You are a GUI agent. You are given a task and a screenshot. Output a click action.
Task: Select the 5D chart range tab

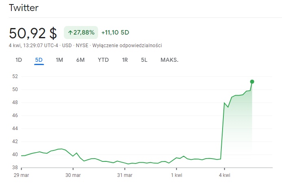point(39,60)
